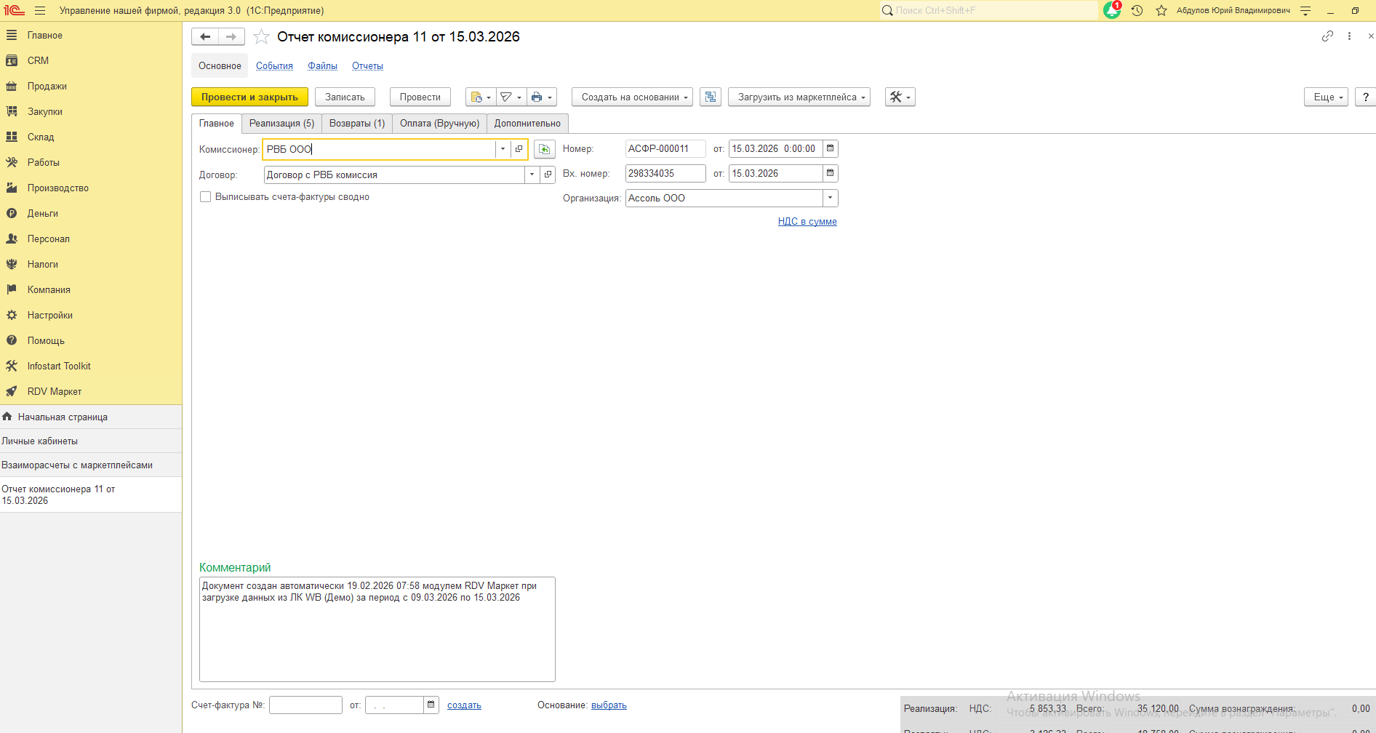This screenshot has width=1376, height=733.
Task: Open the RDV Маркет section
Action: pos(55,391)
